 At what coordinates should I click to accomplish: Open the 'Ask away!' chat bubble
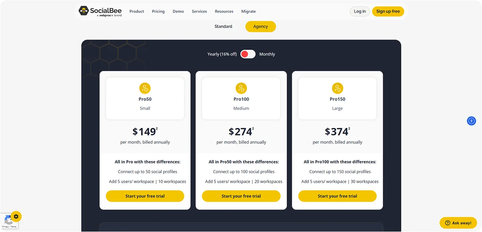[x=458, y=222]
